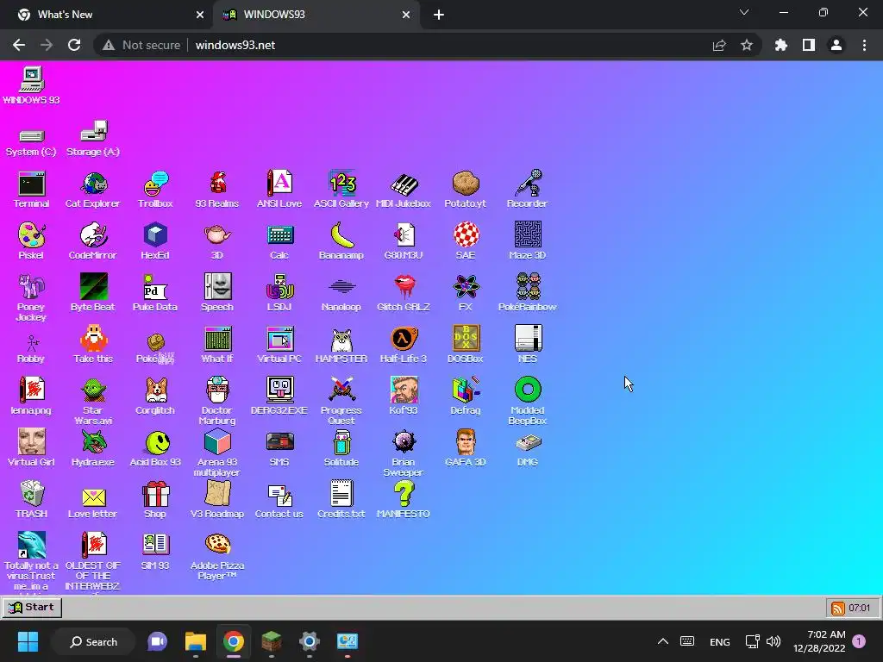
Task: Open the Trollbox chat icon
Action: tap(155, 190)
